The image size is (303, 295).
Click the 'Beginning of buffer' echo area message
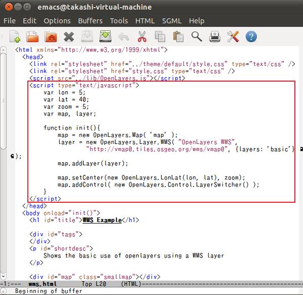(x=49, y=291)
